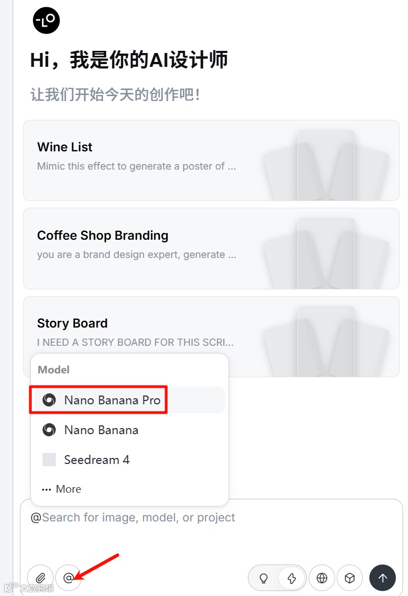Click the 3D cube icon button

[349, 578]
